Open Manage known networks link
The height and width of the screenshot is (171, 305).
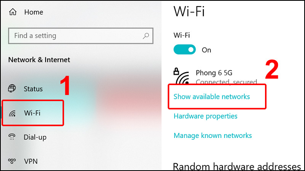(x=212, y=136)
